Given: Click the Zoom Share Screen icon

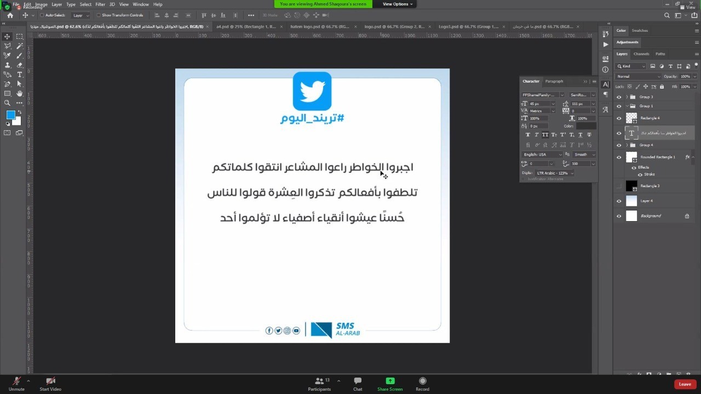Looking at the screenshot, I should click(390, 381).
